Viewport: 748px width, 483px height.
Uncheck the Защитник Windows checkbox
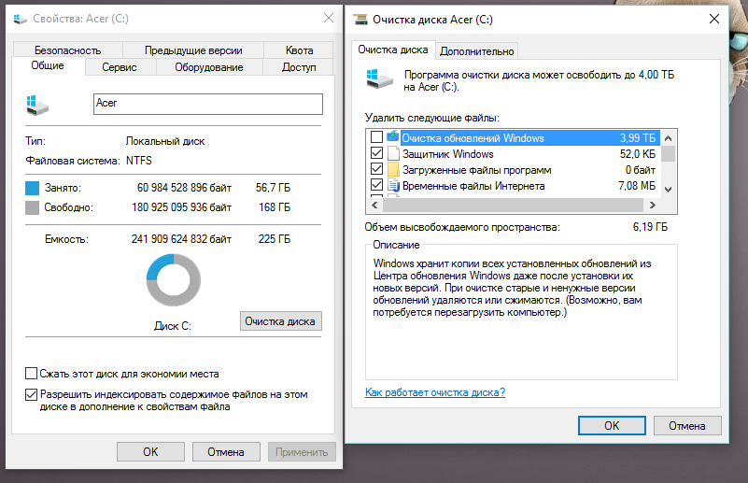click(x=376, y=154)
